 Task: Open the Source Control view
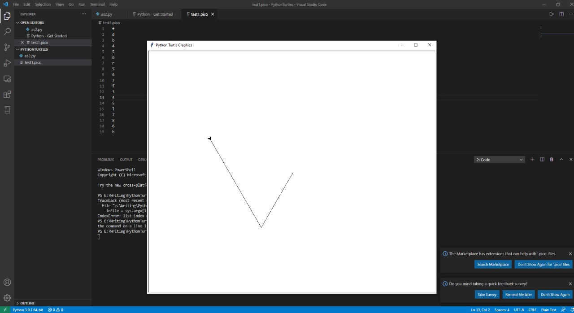pyautogui.click(x=7, y=47)
